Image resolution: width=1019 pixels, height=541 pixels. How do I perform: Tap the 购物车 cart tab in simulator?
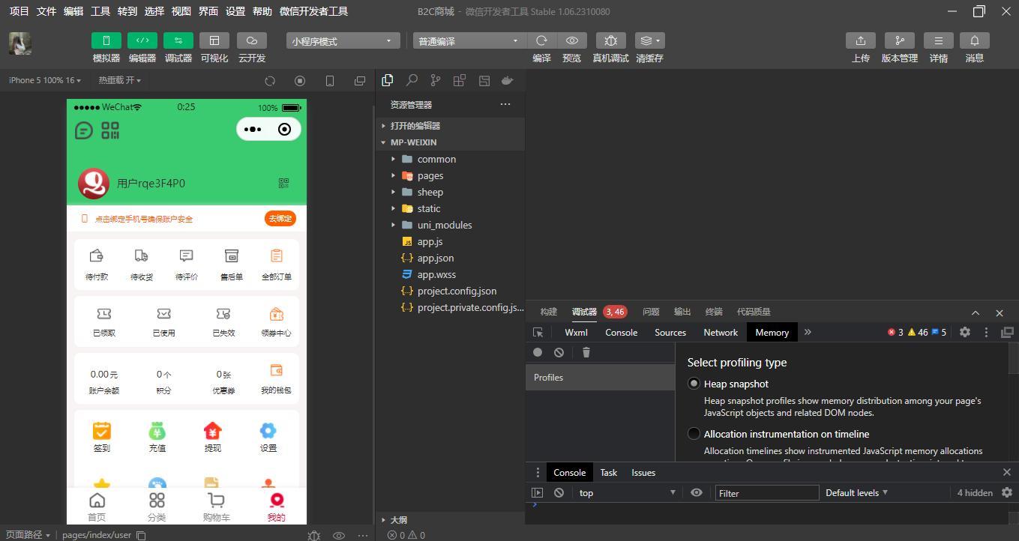point(216,507)
